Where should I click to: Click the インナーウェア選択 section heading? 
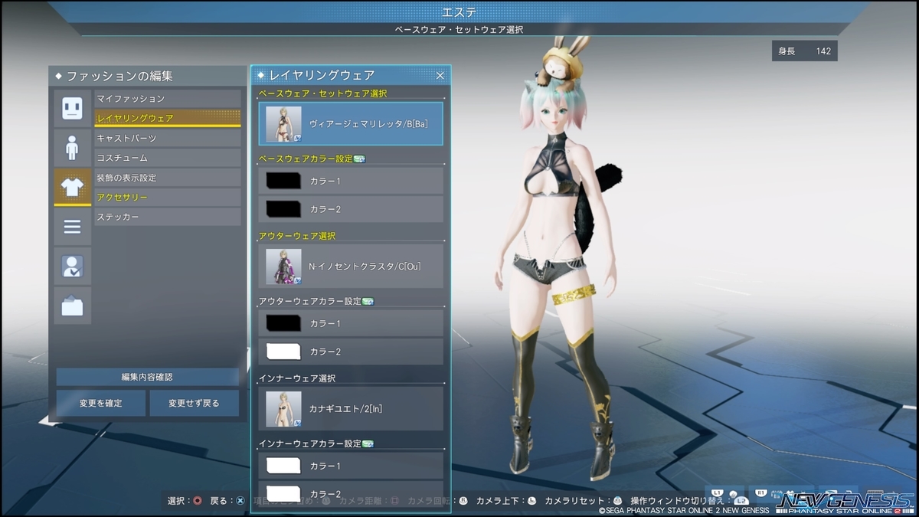click(297, 378)
